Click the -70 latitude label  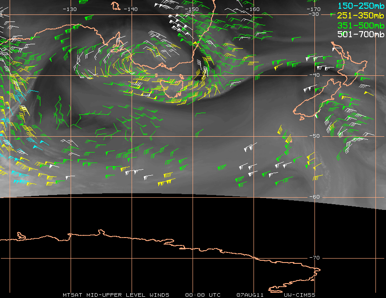click(314, 258)
